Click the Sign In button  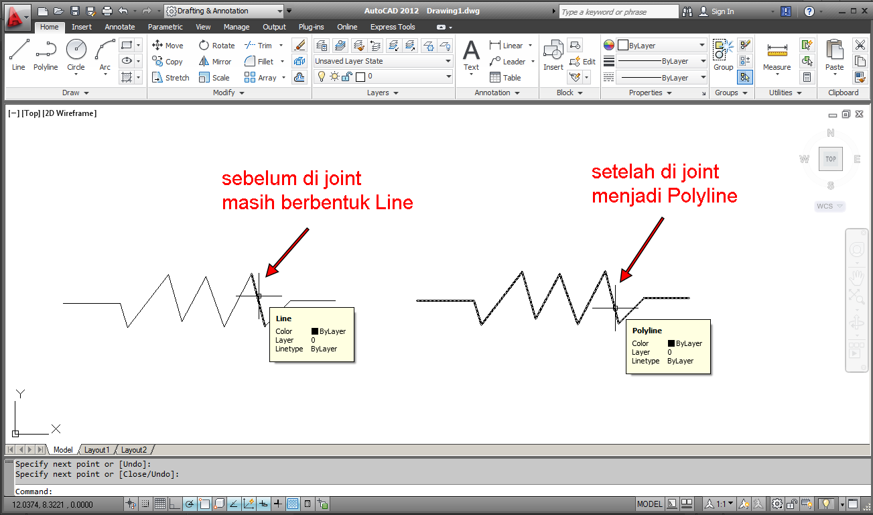(722, 11)
